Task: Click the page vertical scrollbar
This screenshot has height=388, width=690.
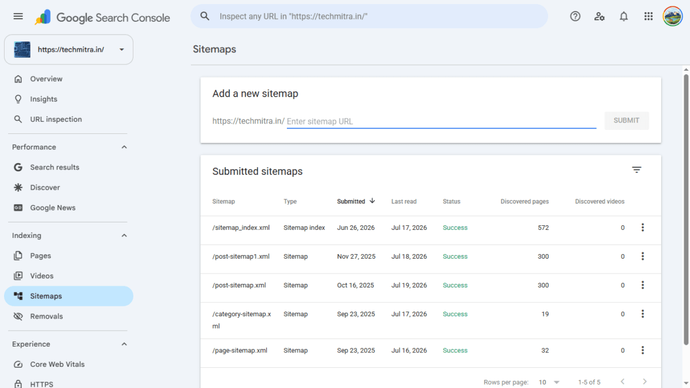Action: point(685,210)
